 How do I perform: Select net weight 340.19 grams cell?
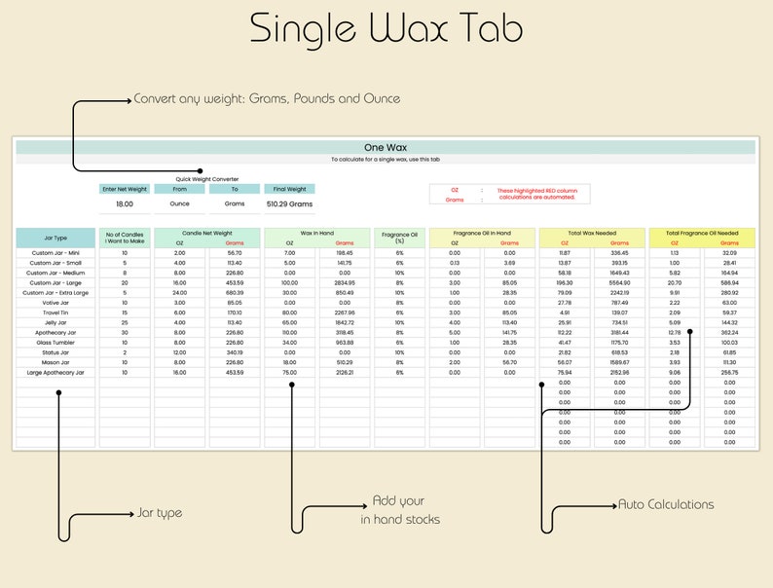click(x=235, y=352)
